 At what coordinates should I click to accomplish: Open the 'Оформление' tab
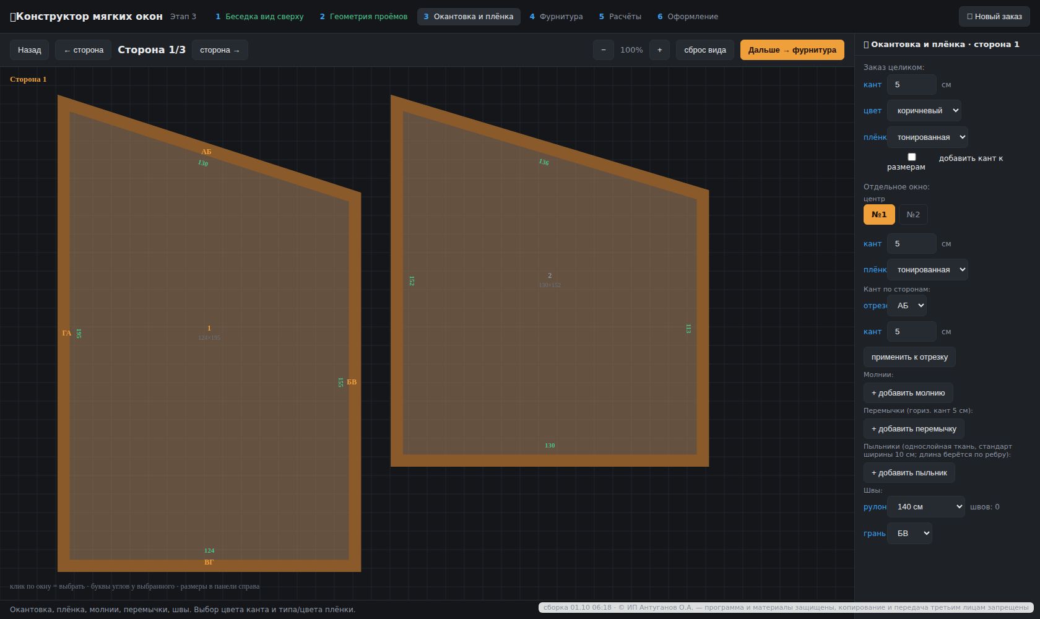tap(688, 17)
